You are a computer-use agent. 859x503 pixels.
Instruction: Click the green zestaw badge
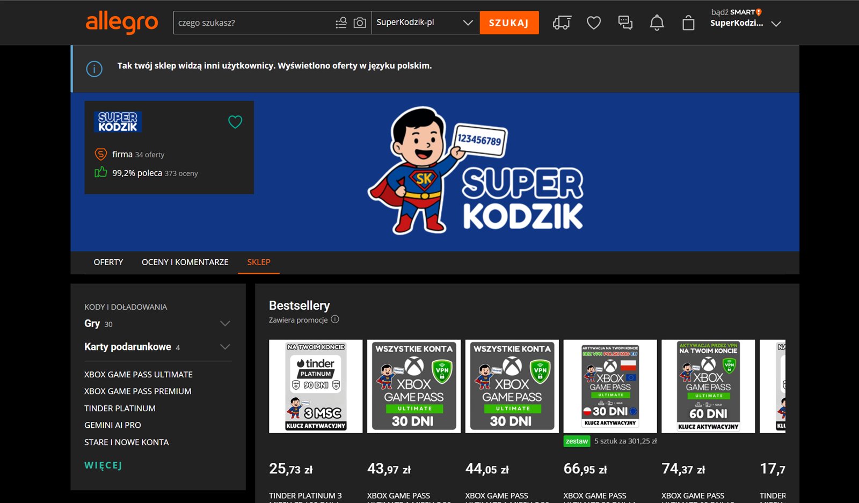tap(577, 441)
